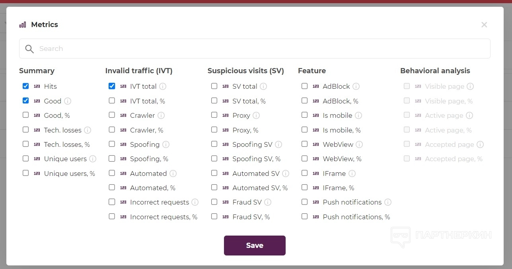Screen dimensions: 512x269
Task: Click info icon beside Is mobile
Action: 358,115
